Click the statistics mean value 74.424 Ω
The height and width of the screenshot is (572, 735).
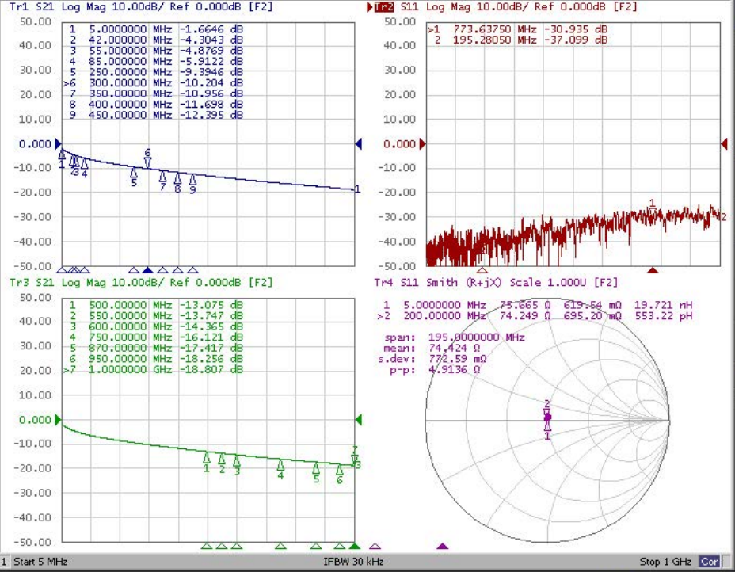pos(454,348)
